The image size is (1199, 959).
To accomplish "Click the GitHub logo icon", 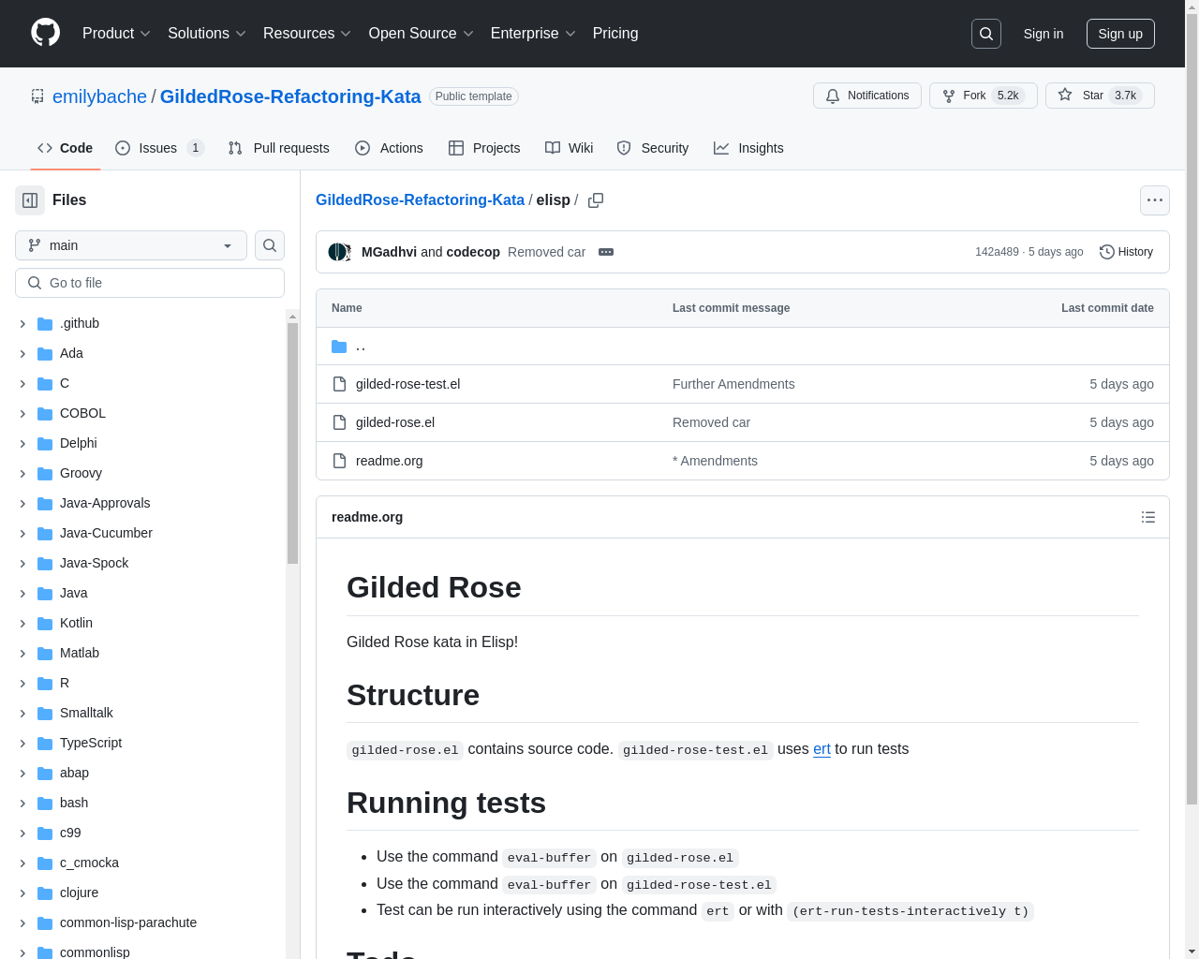I will click(x=46, y=33).
